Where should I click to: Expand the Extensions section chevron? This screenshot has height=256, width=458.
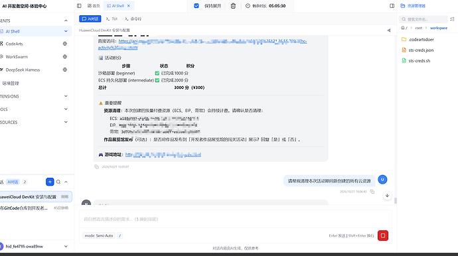(66, 96)
